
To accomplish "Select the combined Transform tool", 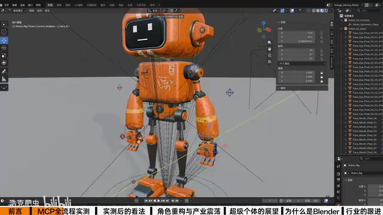I will coord(4,63).
